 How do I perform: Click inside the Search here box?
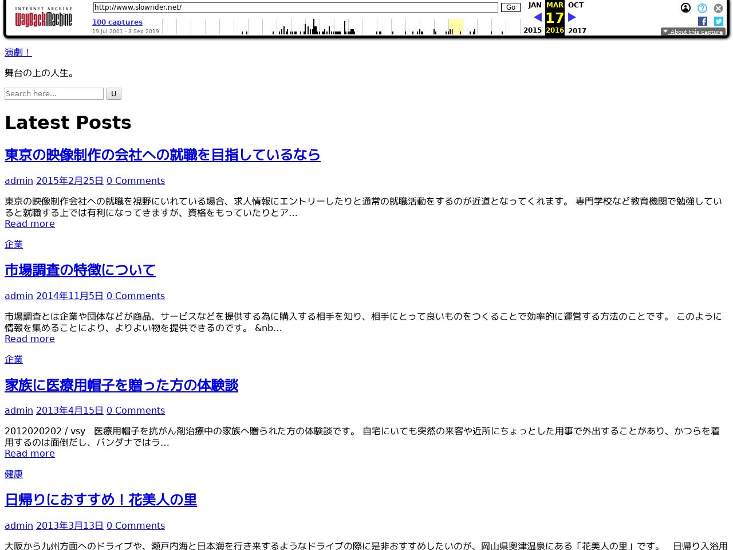pos(54,94)
